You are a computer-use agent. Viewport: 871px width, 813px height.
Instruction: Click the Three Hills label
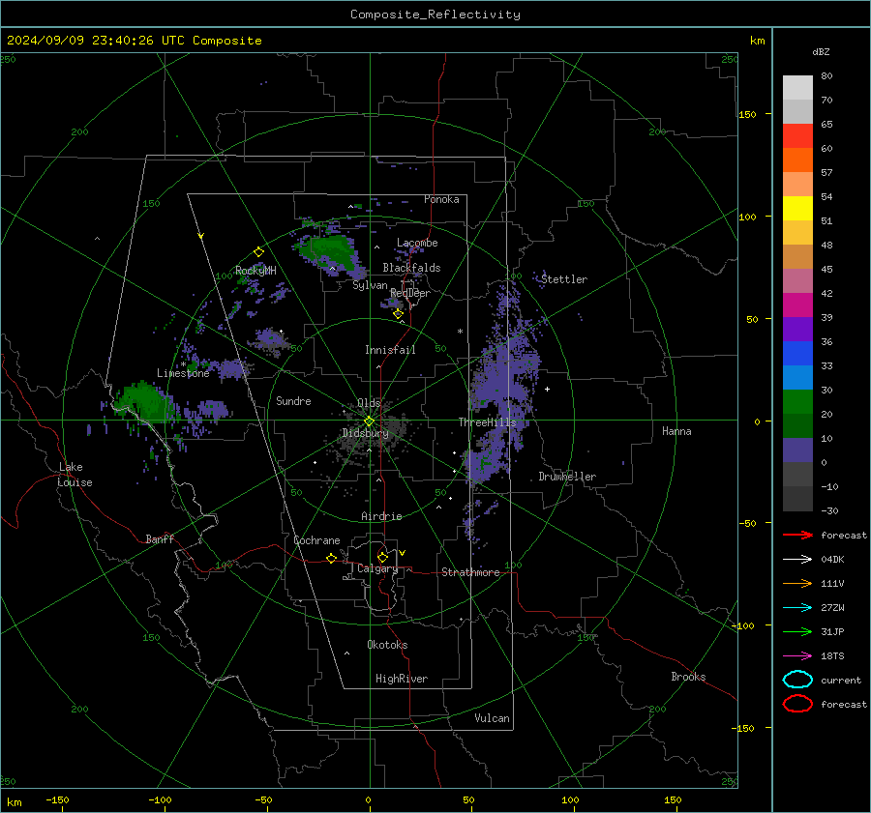487,422
